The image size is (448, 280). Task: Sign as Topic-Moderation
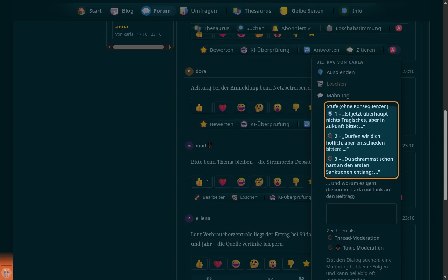(x=330, y=247)
